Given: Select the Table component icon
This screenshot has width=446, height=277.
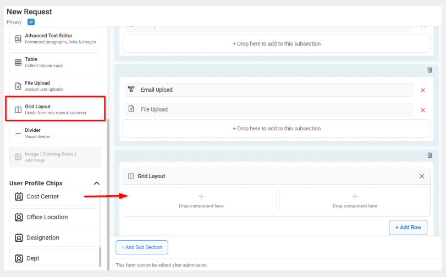Looking at the screenshot, I should pos(18,63).
